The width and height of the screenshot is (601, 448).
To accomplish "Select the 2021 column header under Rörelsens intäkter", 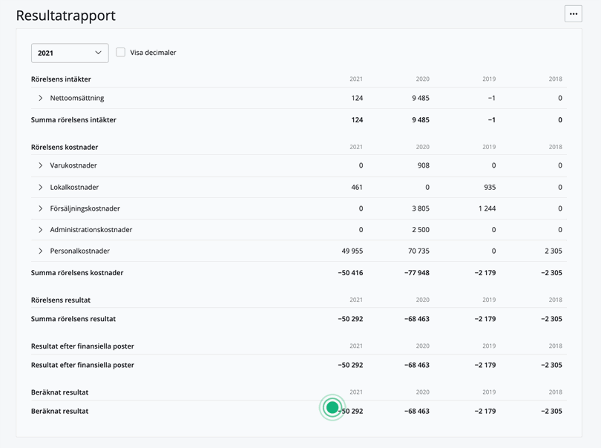I will pyautogui.click(x=355, y=79).
